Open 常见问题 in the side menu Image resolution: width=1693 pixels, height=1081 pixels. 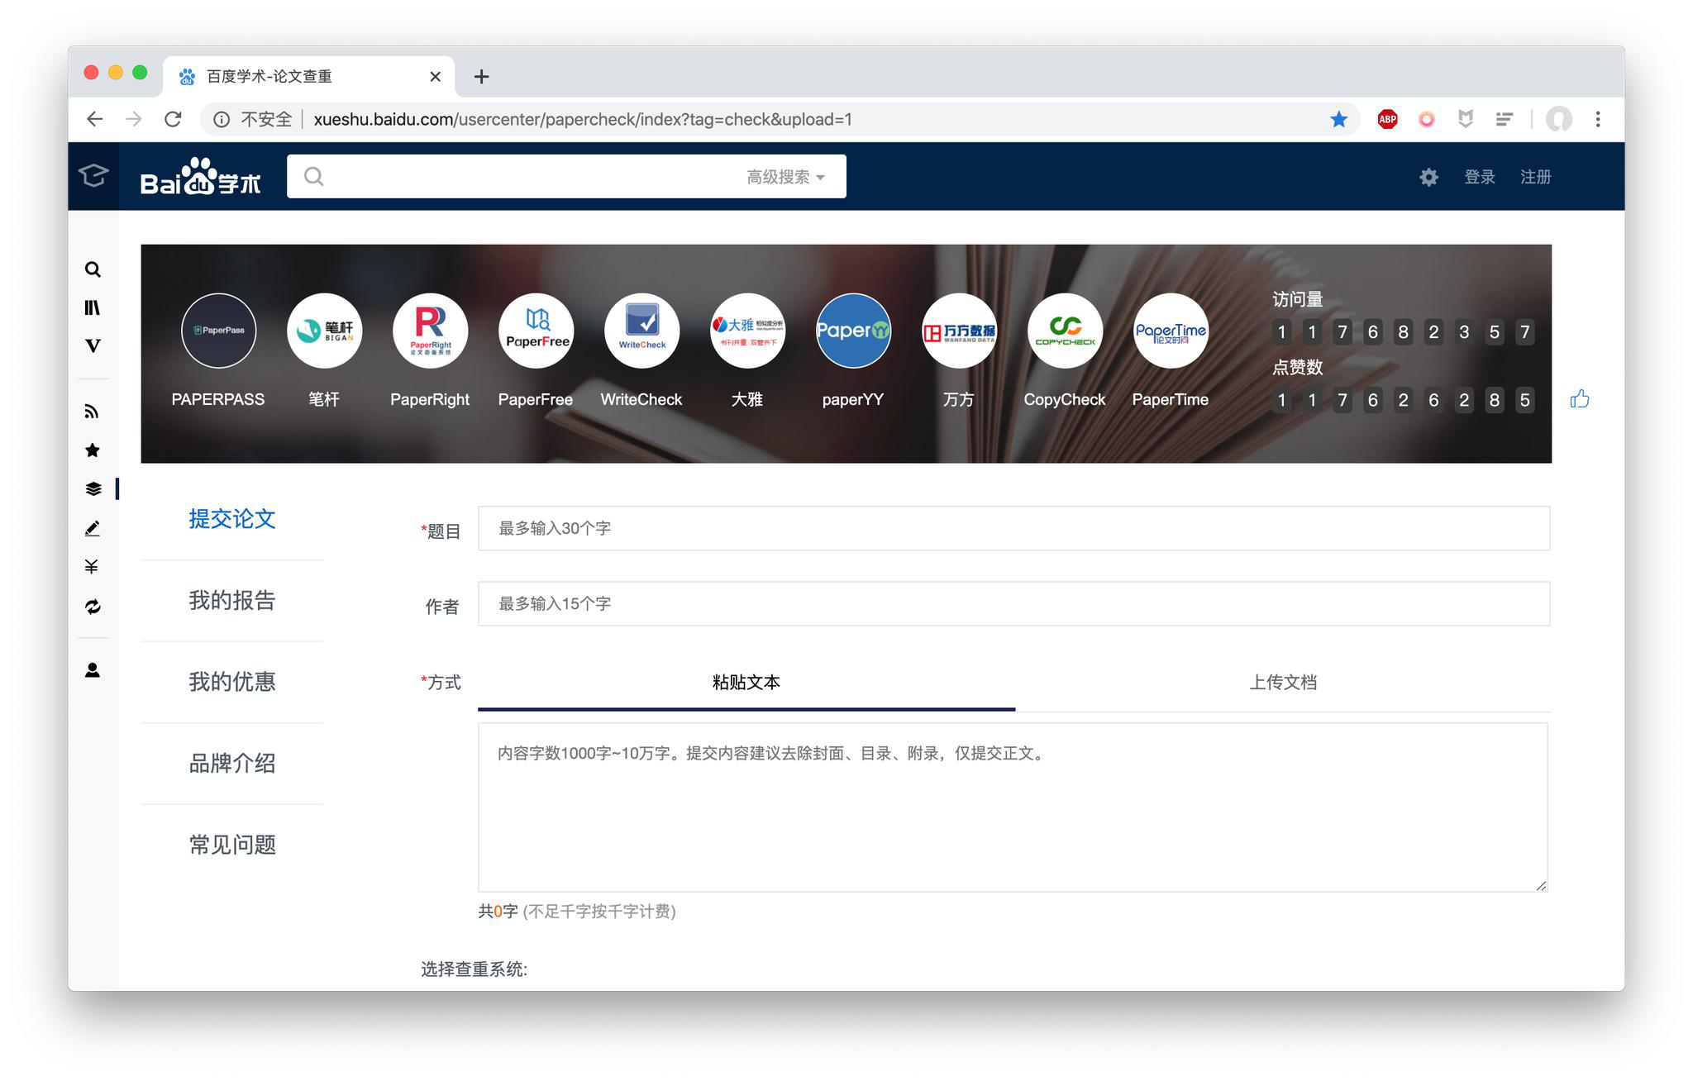(x=232, y=845)
